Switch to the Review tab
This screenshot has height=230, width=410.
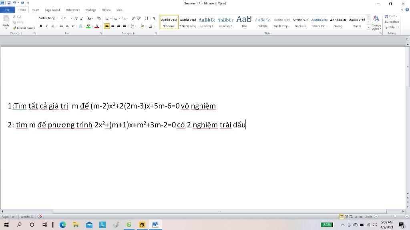[x=106, y=10]
